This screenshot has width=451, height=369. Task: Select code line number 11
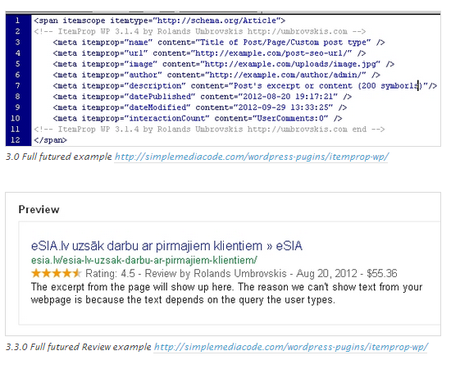pyautogui.click(x=16, y=129)
